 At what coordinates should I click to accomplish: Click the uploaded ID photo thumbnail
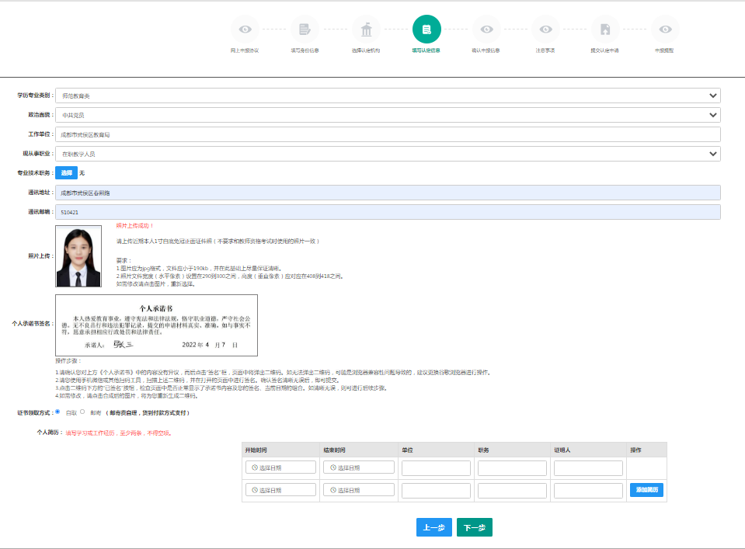tap(78, 256)
